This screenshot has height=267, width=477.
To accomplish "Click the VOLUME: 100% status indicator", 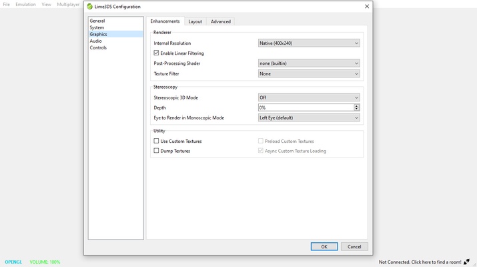I will point(45,262).
